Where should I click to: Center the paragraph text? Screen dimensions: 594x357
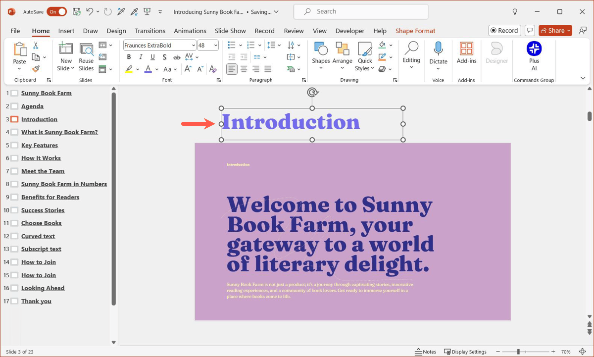pyautogui.click(x=244, y=69)
